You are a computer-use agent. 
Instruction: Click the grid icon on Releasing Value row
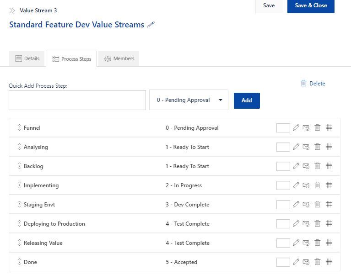click(x=329, y=243)
